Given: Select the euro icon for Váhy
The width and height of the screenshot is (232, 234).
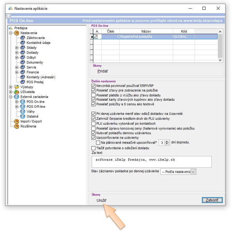Looking at the screenshot, I should 22,111.
